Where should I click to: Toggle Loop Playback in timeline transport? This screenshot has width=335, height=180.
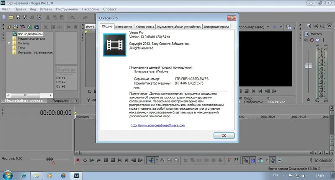click(85, 160)
